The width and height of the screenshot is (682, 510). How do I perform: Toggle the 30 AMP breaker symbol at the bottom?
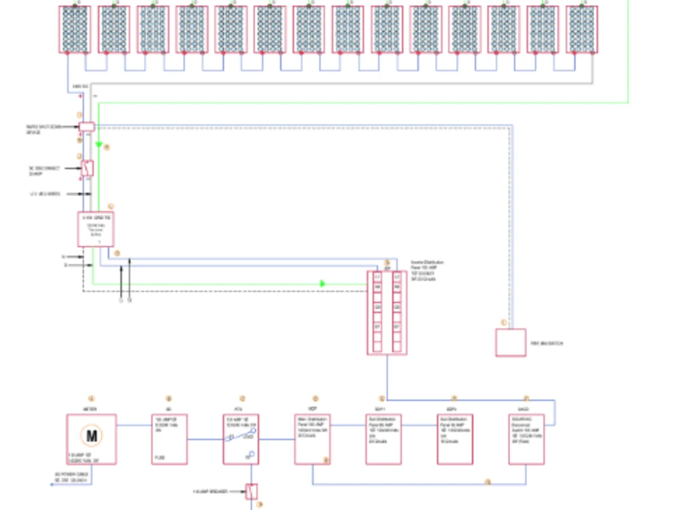[x=252, y=492]
